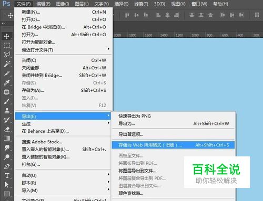Open the 图像(I) menu
The height and width of the screenshot is (201, 263).
tap(63, 4)
